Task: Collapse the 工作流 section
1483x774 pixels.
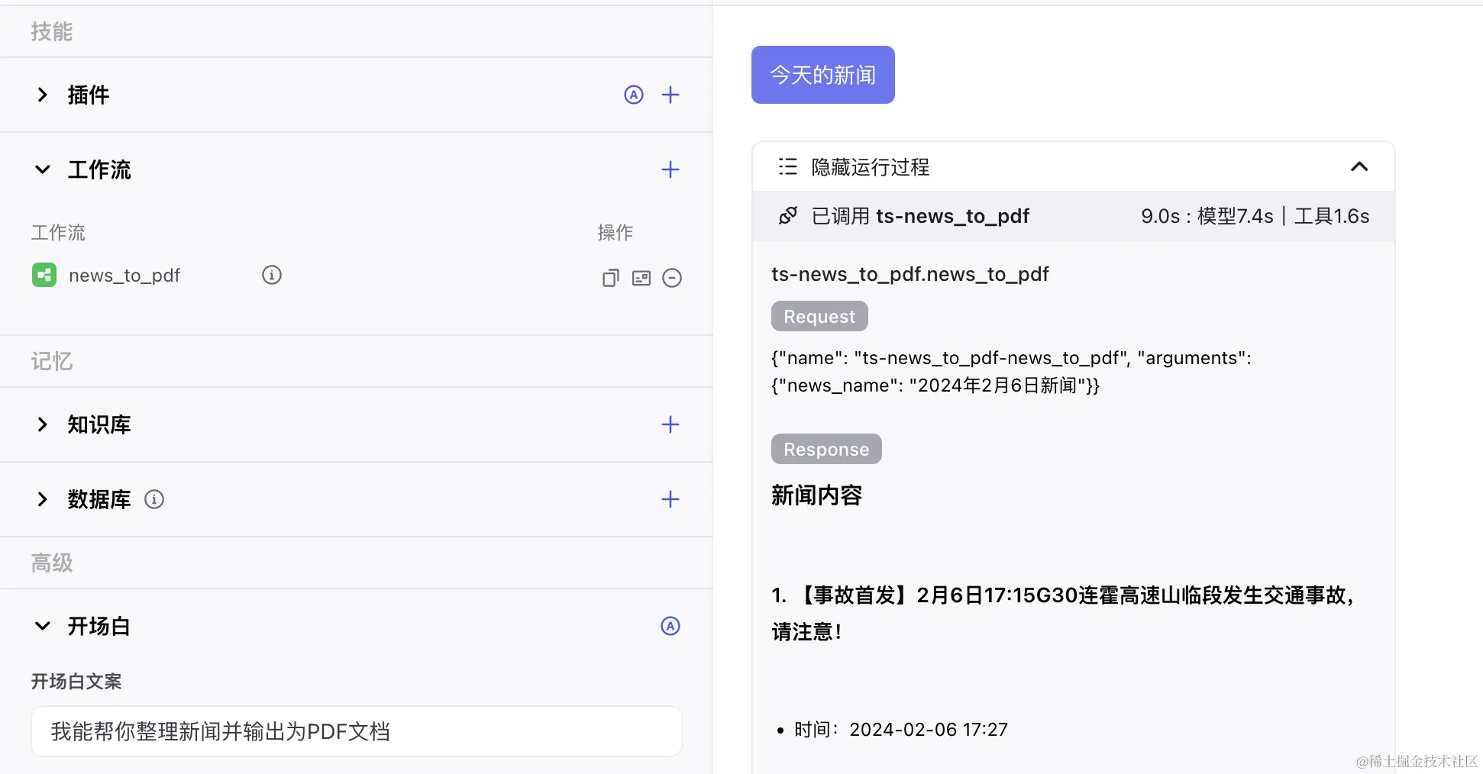Action: pos(43,169)
